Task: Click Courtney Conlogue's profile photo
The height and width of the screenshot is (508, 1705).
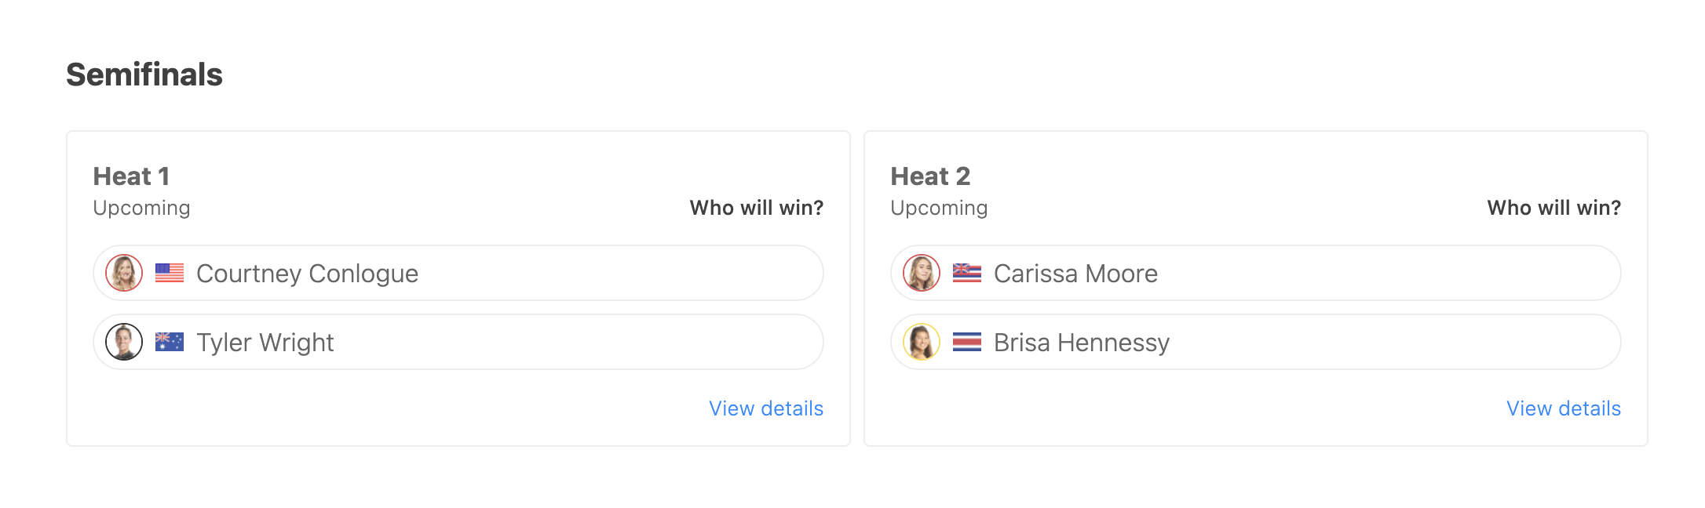Action: pos(124,273)
